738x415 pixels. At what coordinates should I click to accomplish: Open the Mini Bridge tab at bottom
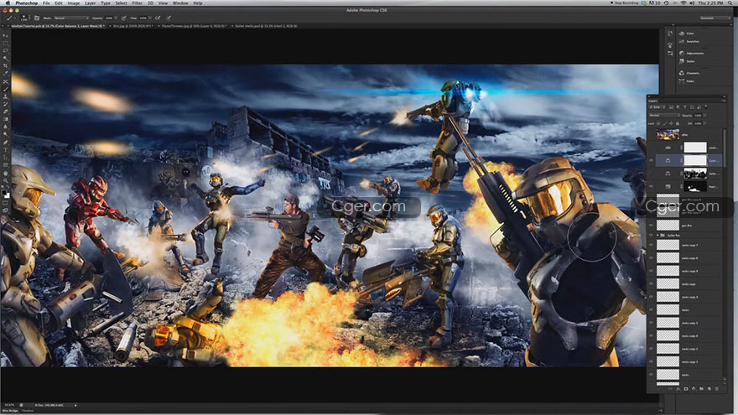10,411
